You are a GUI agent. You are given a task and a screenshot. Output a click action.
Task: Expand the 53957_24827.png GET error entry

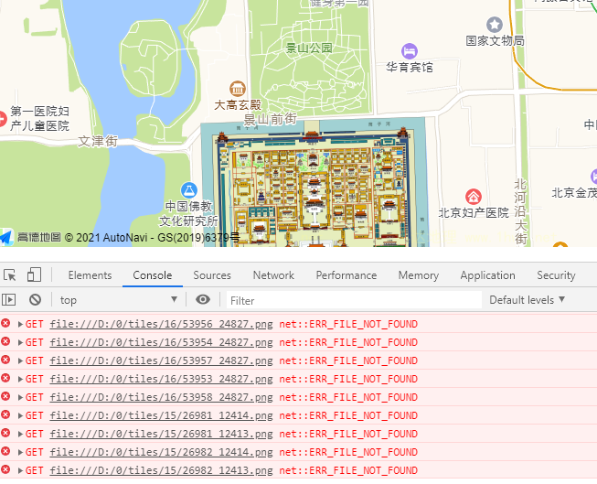(x=20, y=360)
